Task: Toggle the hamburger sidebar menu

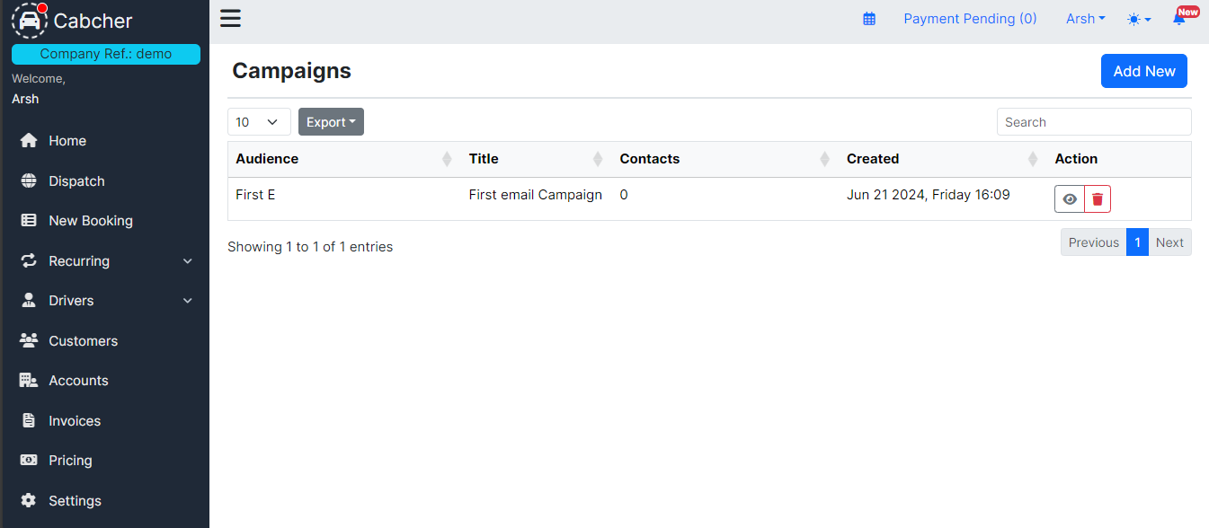Action: coord(230,19)
